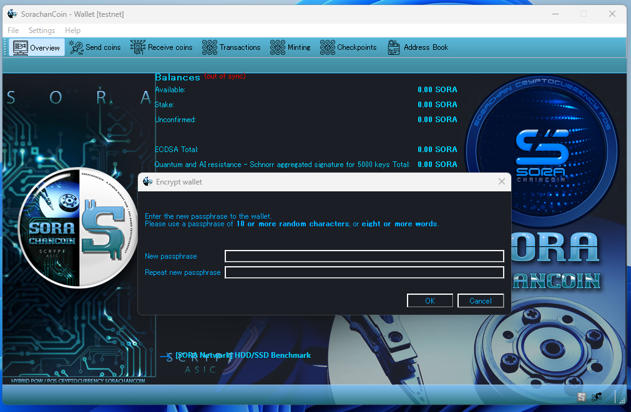The width and height of the screenshot is (631, 412).
Task: Click the New passphrase field
Action: pos(364,256)
